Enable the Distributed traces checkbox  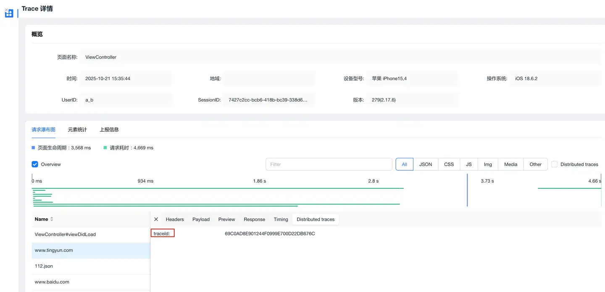point(554,164)
